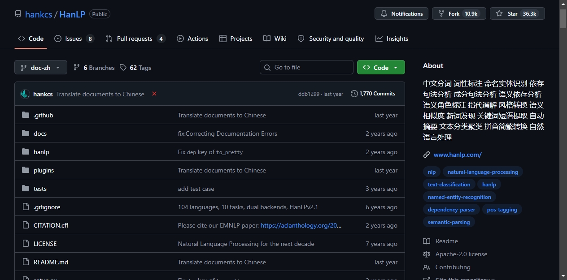Click the license scale icon
567x280 pixels.
pos(427,254)
